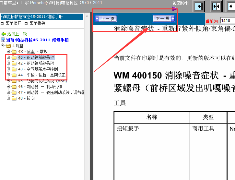Select tree item 48 - 转向
The height and width of the screenshot is (180, 235).
pyautogui.click(x=26, y=98)
